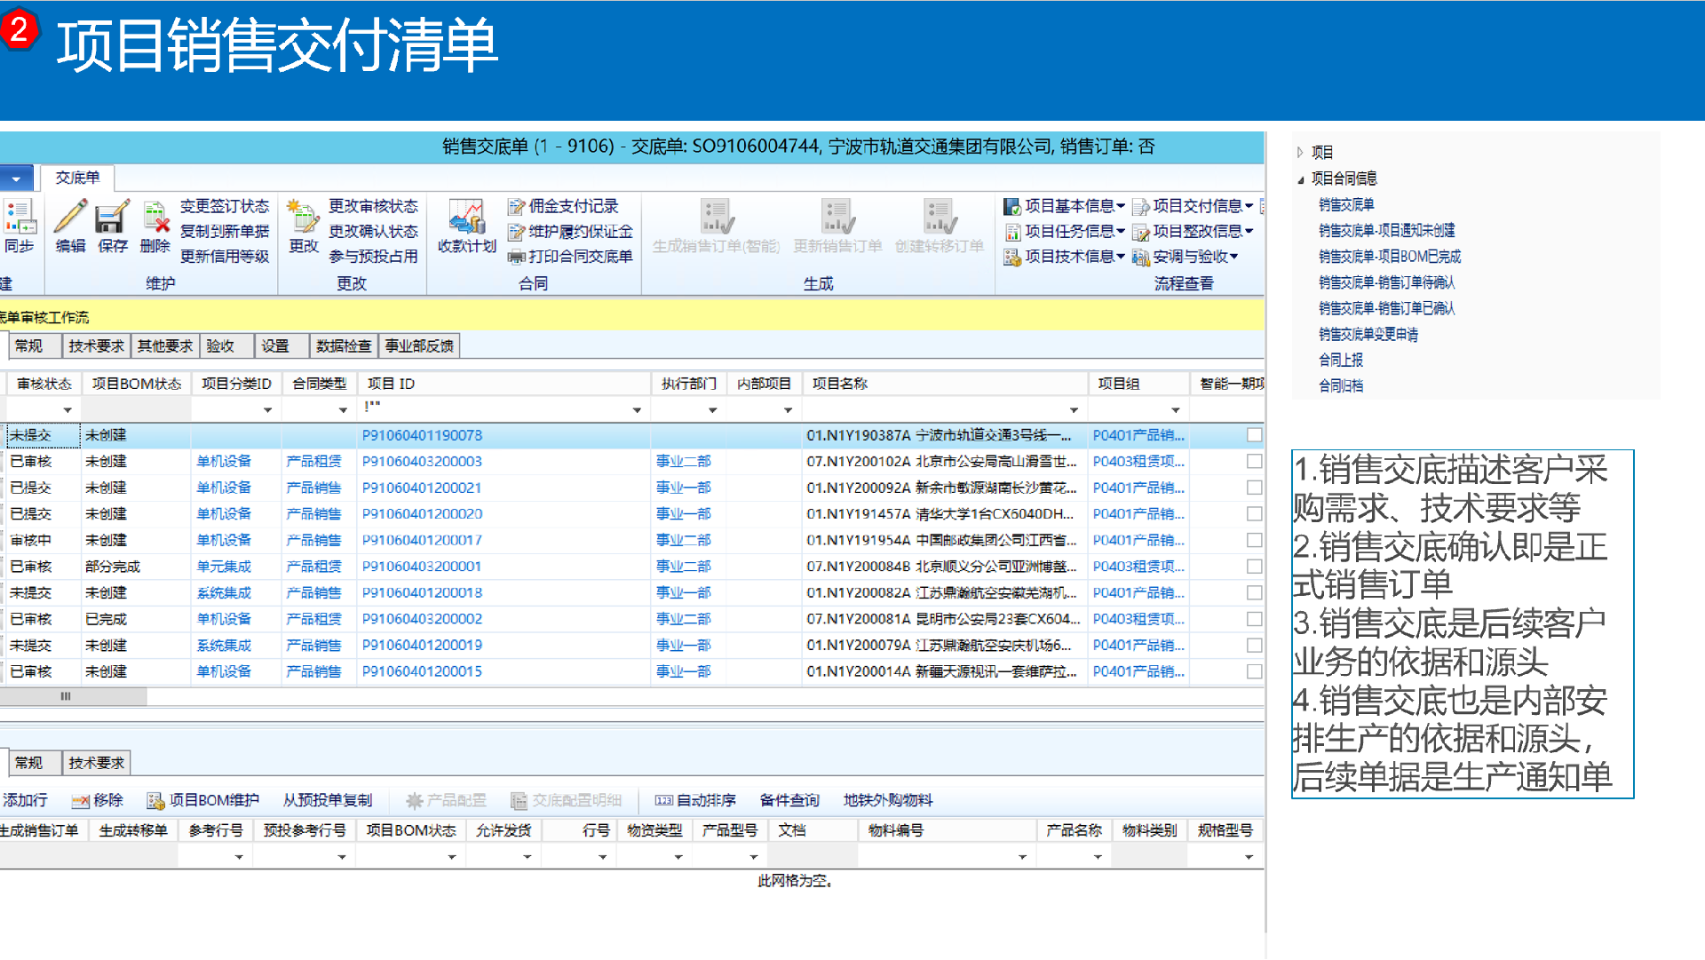1705x960 pixels.
Task: Tick checkbox for row P91060403200001
Action: pyautogui.click(x=1254, y=567)
